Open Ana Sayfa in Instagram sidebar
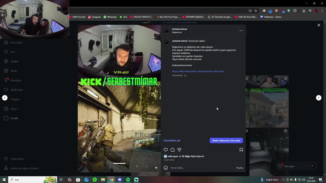The image size is (326, 183). (14, 42)
